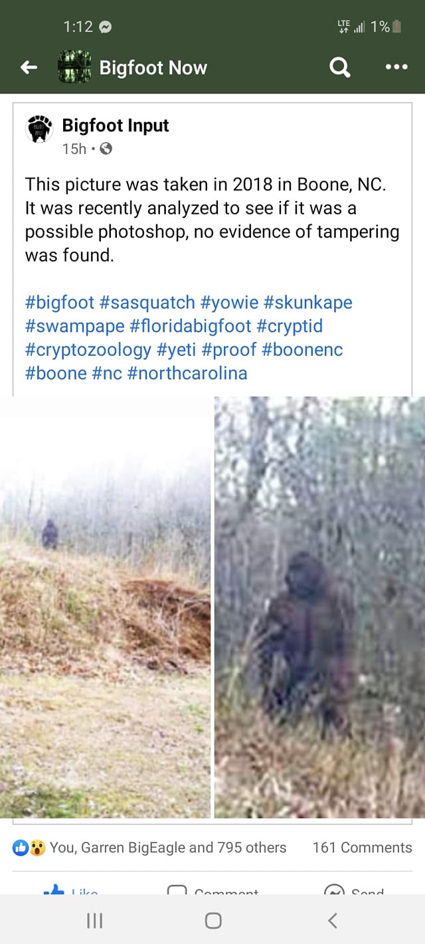Search the group with the magnifier icon

[340, 67]
